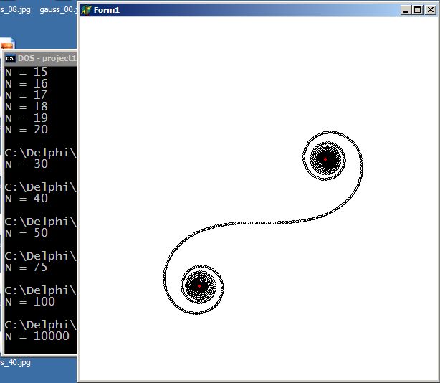Click the N = 100 console line
The image size is (440, 383).
pos(29,302)
